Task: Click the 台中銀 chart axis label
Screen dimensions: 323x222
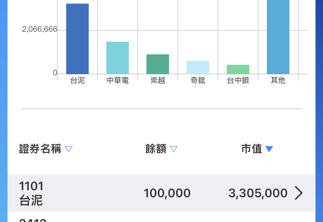Action: (x=238, y=80)
